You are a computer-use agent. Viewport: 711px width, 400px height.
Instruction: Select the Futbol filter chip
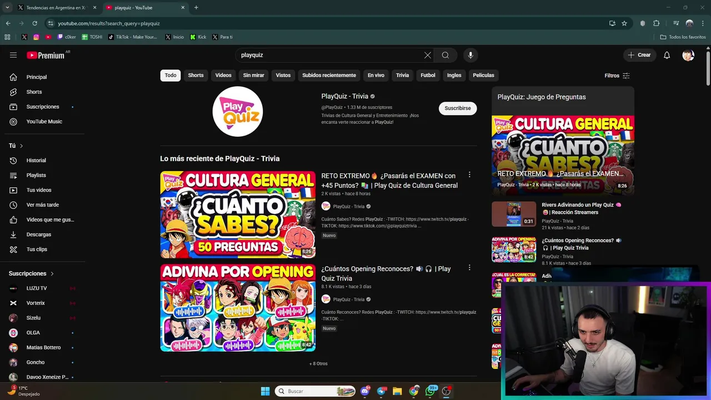click(x=428, y=75)
